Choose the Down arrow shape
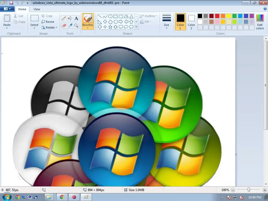Viewport: 268px width, 201px height. [x=100, y=27]
